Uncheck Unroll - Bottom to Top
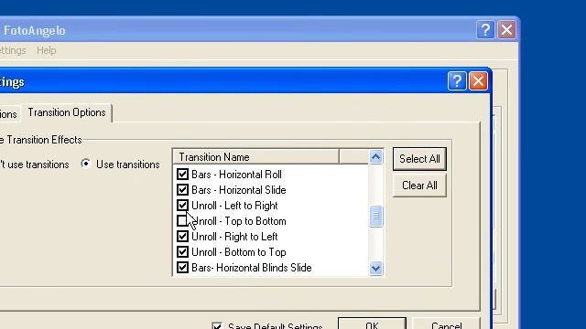Image resolution: width=586 pixels, height=329 pixels. [x=182, y=252]
